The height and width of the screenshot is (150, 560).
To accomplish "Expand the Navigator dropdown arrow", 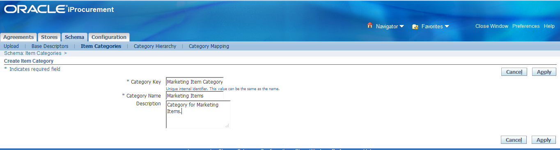I will [402, 26].
